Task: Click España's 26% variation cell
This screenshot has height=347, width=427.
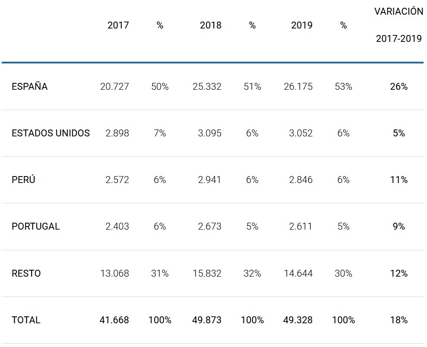Action: (399, 87)
